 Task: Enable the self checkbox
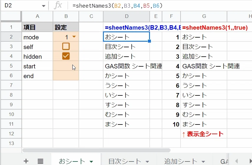[66, 46]
